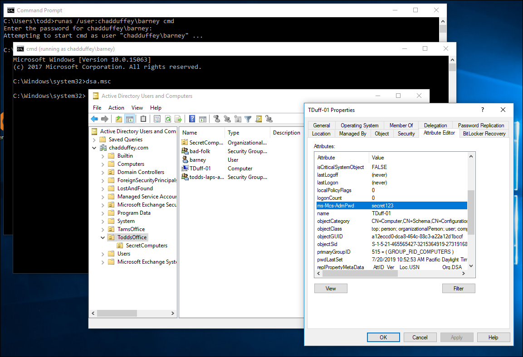Click the OK button in Properties dialog
The height and width of the screenshot is (357, 523).
(x=384, y=338)
